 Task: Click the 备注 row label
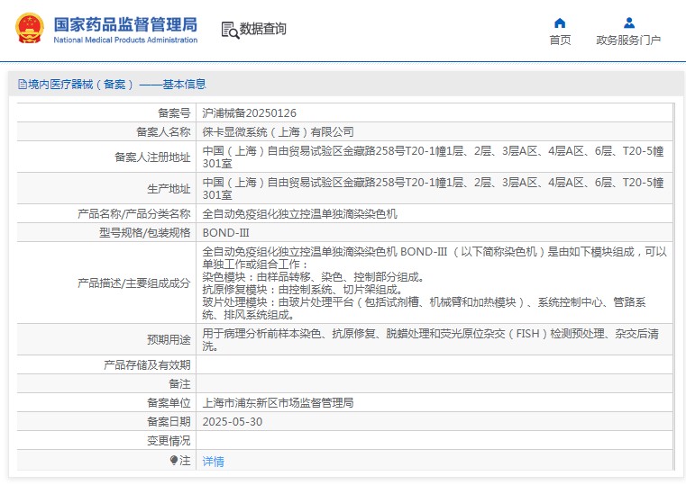click(x=179, y=384)
